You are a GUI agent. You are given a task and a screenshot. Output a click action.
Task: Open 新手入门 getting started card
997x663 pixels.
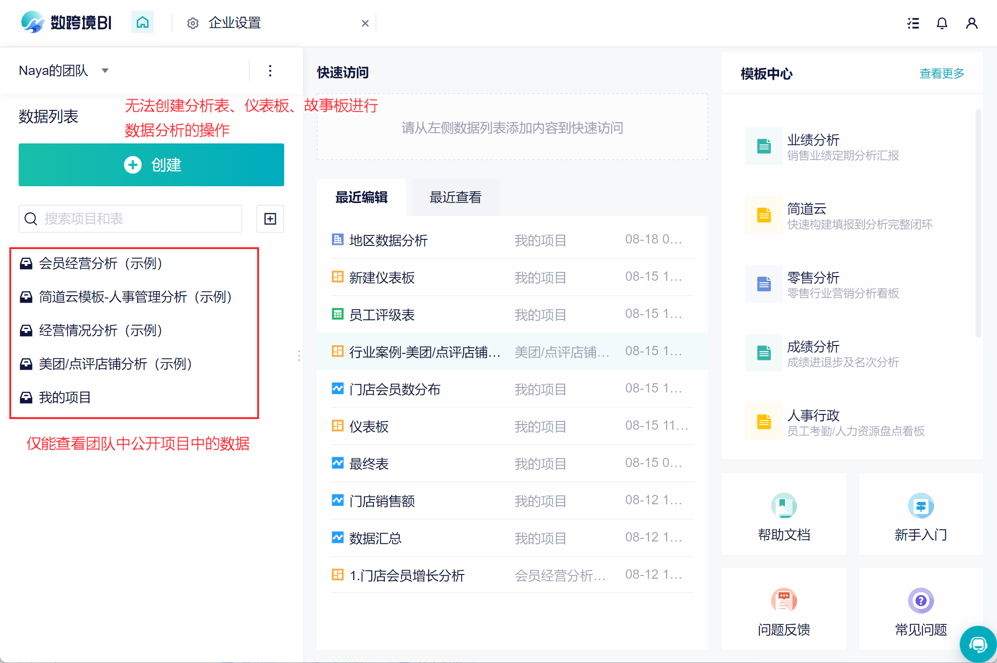[x=921, y=514]
